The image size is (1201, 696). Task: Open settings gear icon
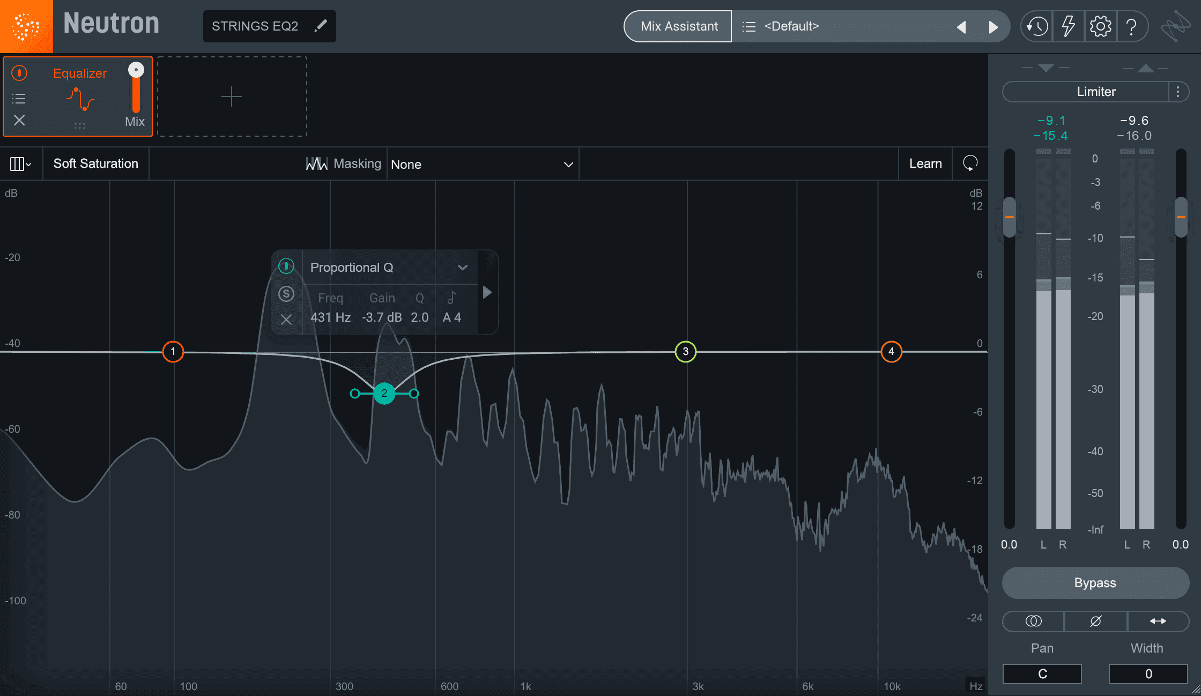1100,26
